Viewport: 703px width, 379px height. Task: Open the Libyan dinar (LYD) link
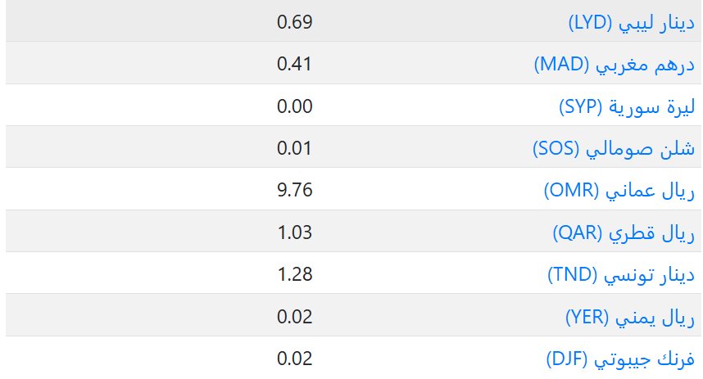pyautogui.click(x=631, y=22)
